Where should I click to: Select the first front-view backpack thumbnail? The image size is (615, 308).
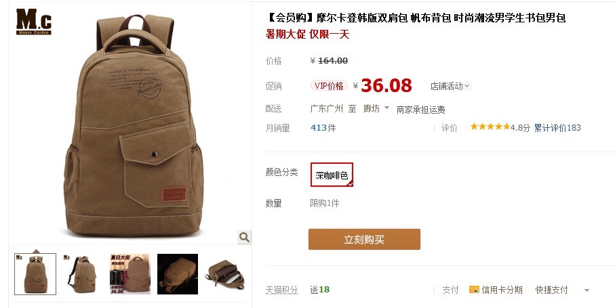(35, 274)
